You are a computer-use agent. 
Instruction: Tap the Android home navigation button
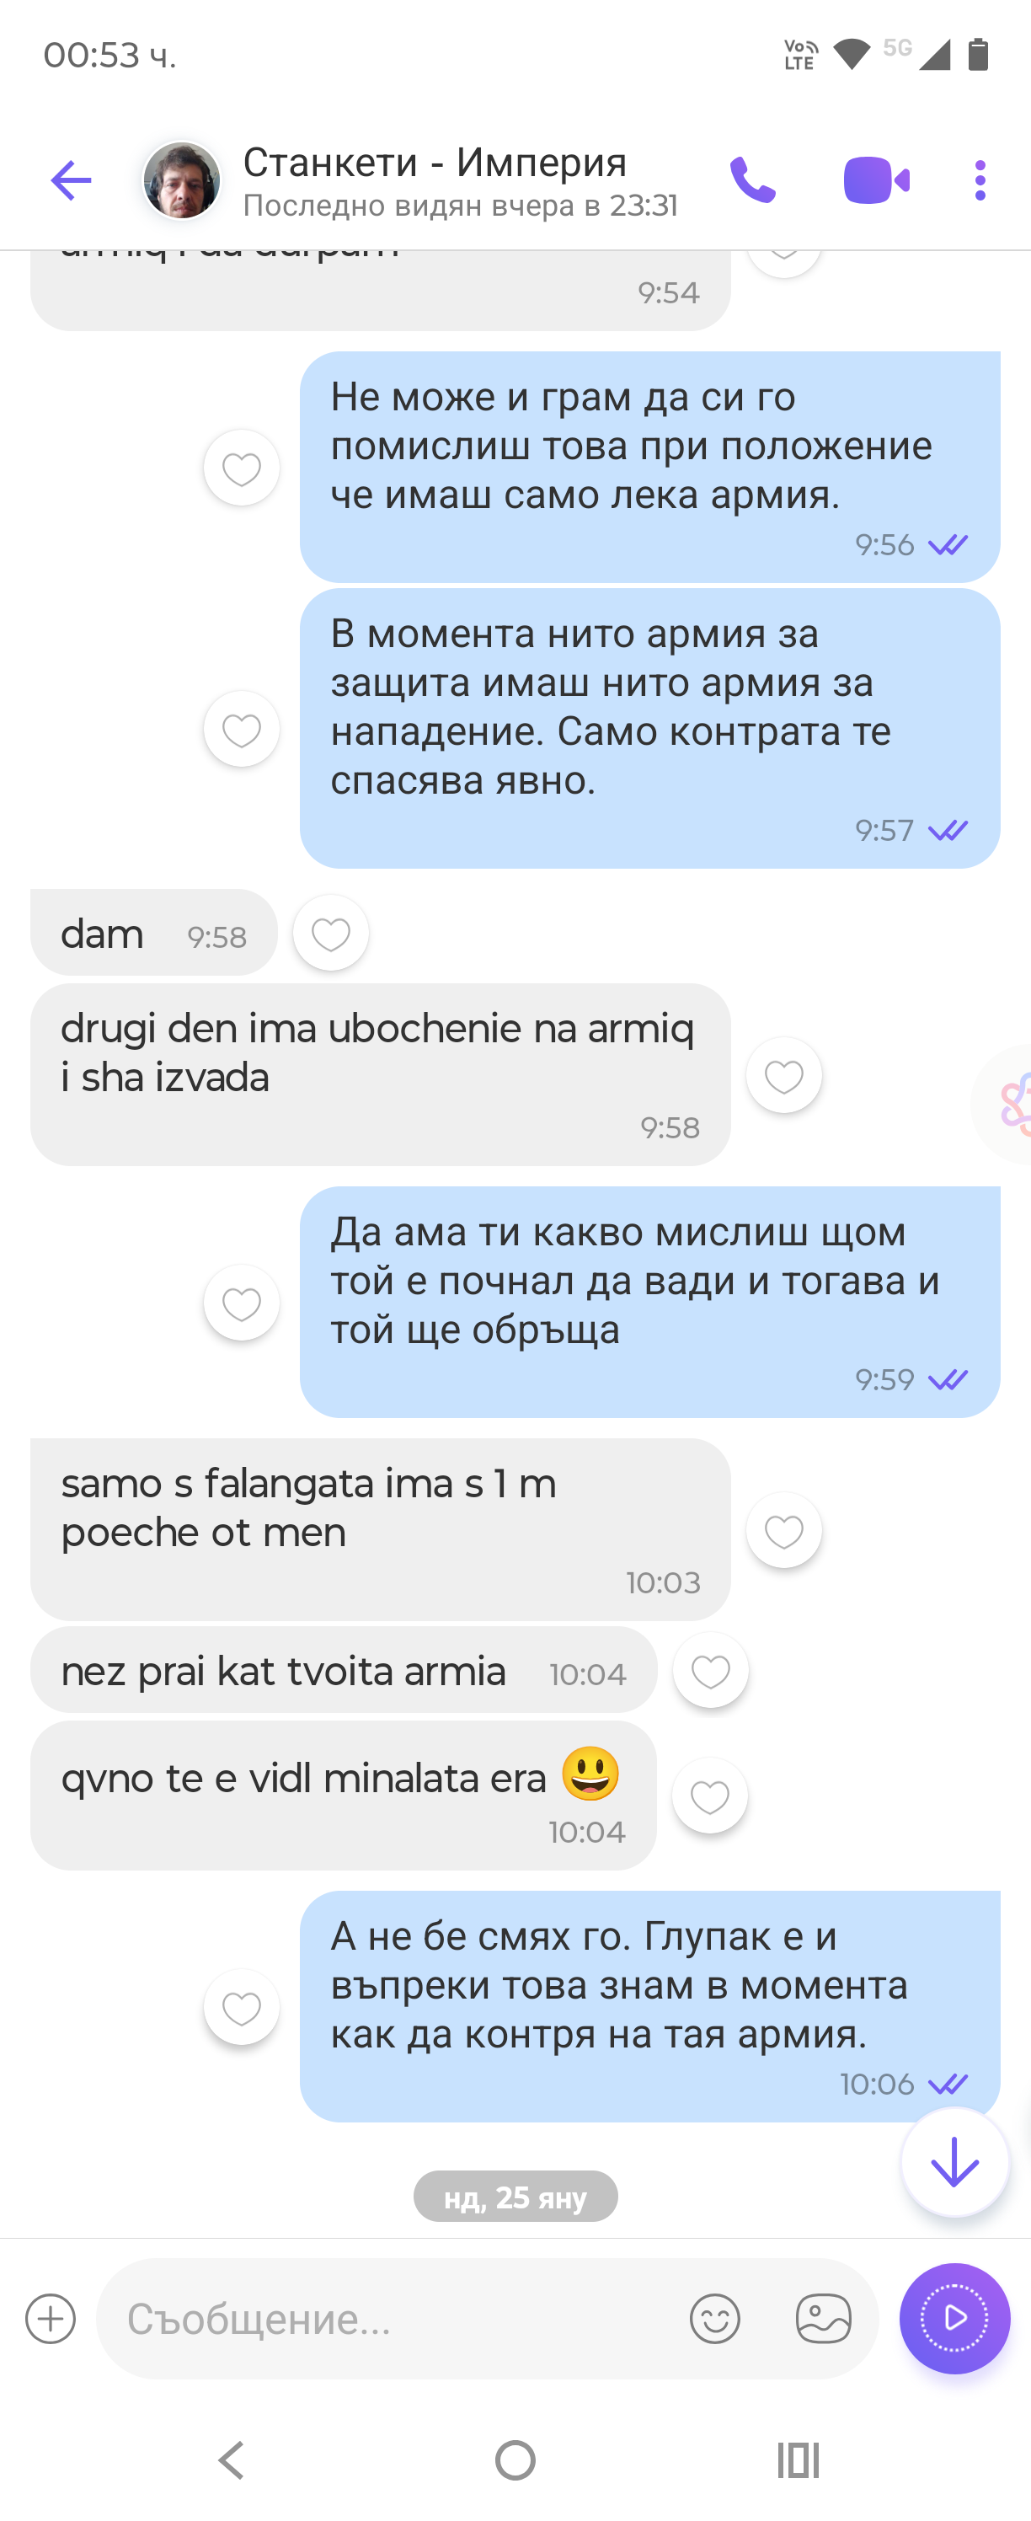pyautogui.click(x=515, y=2459)
